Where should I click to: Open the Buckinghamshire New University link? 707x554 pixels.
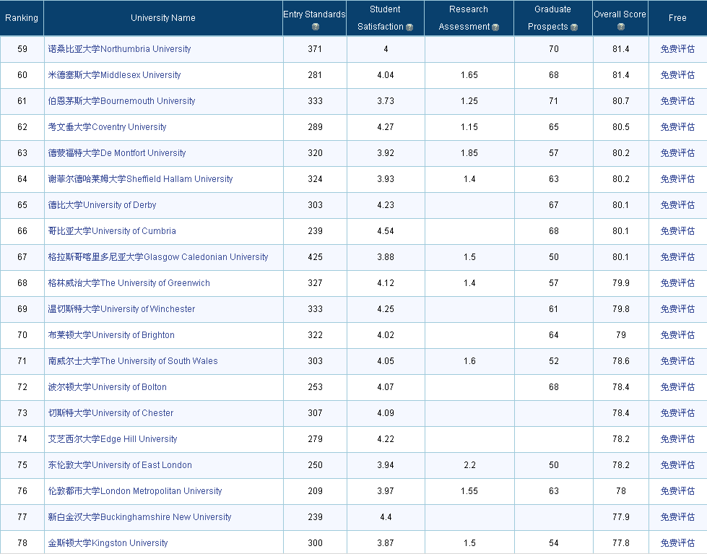point(140,517)
